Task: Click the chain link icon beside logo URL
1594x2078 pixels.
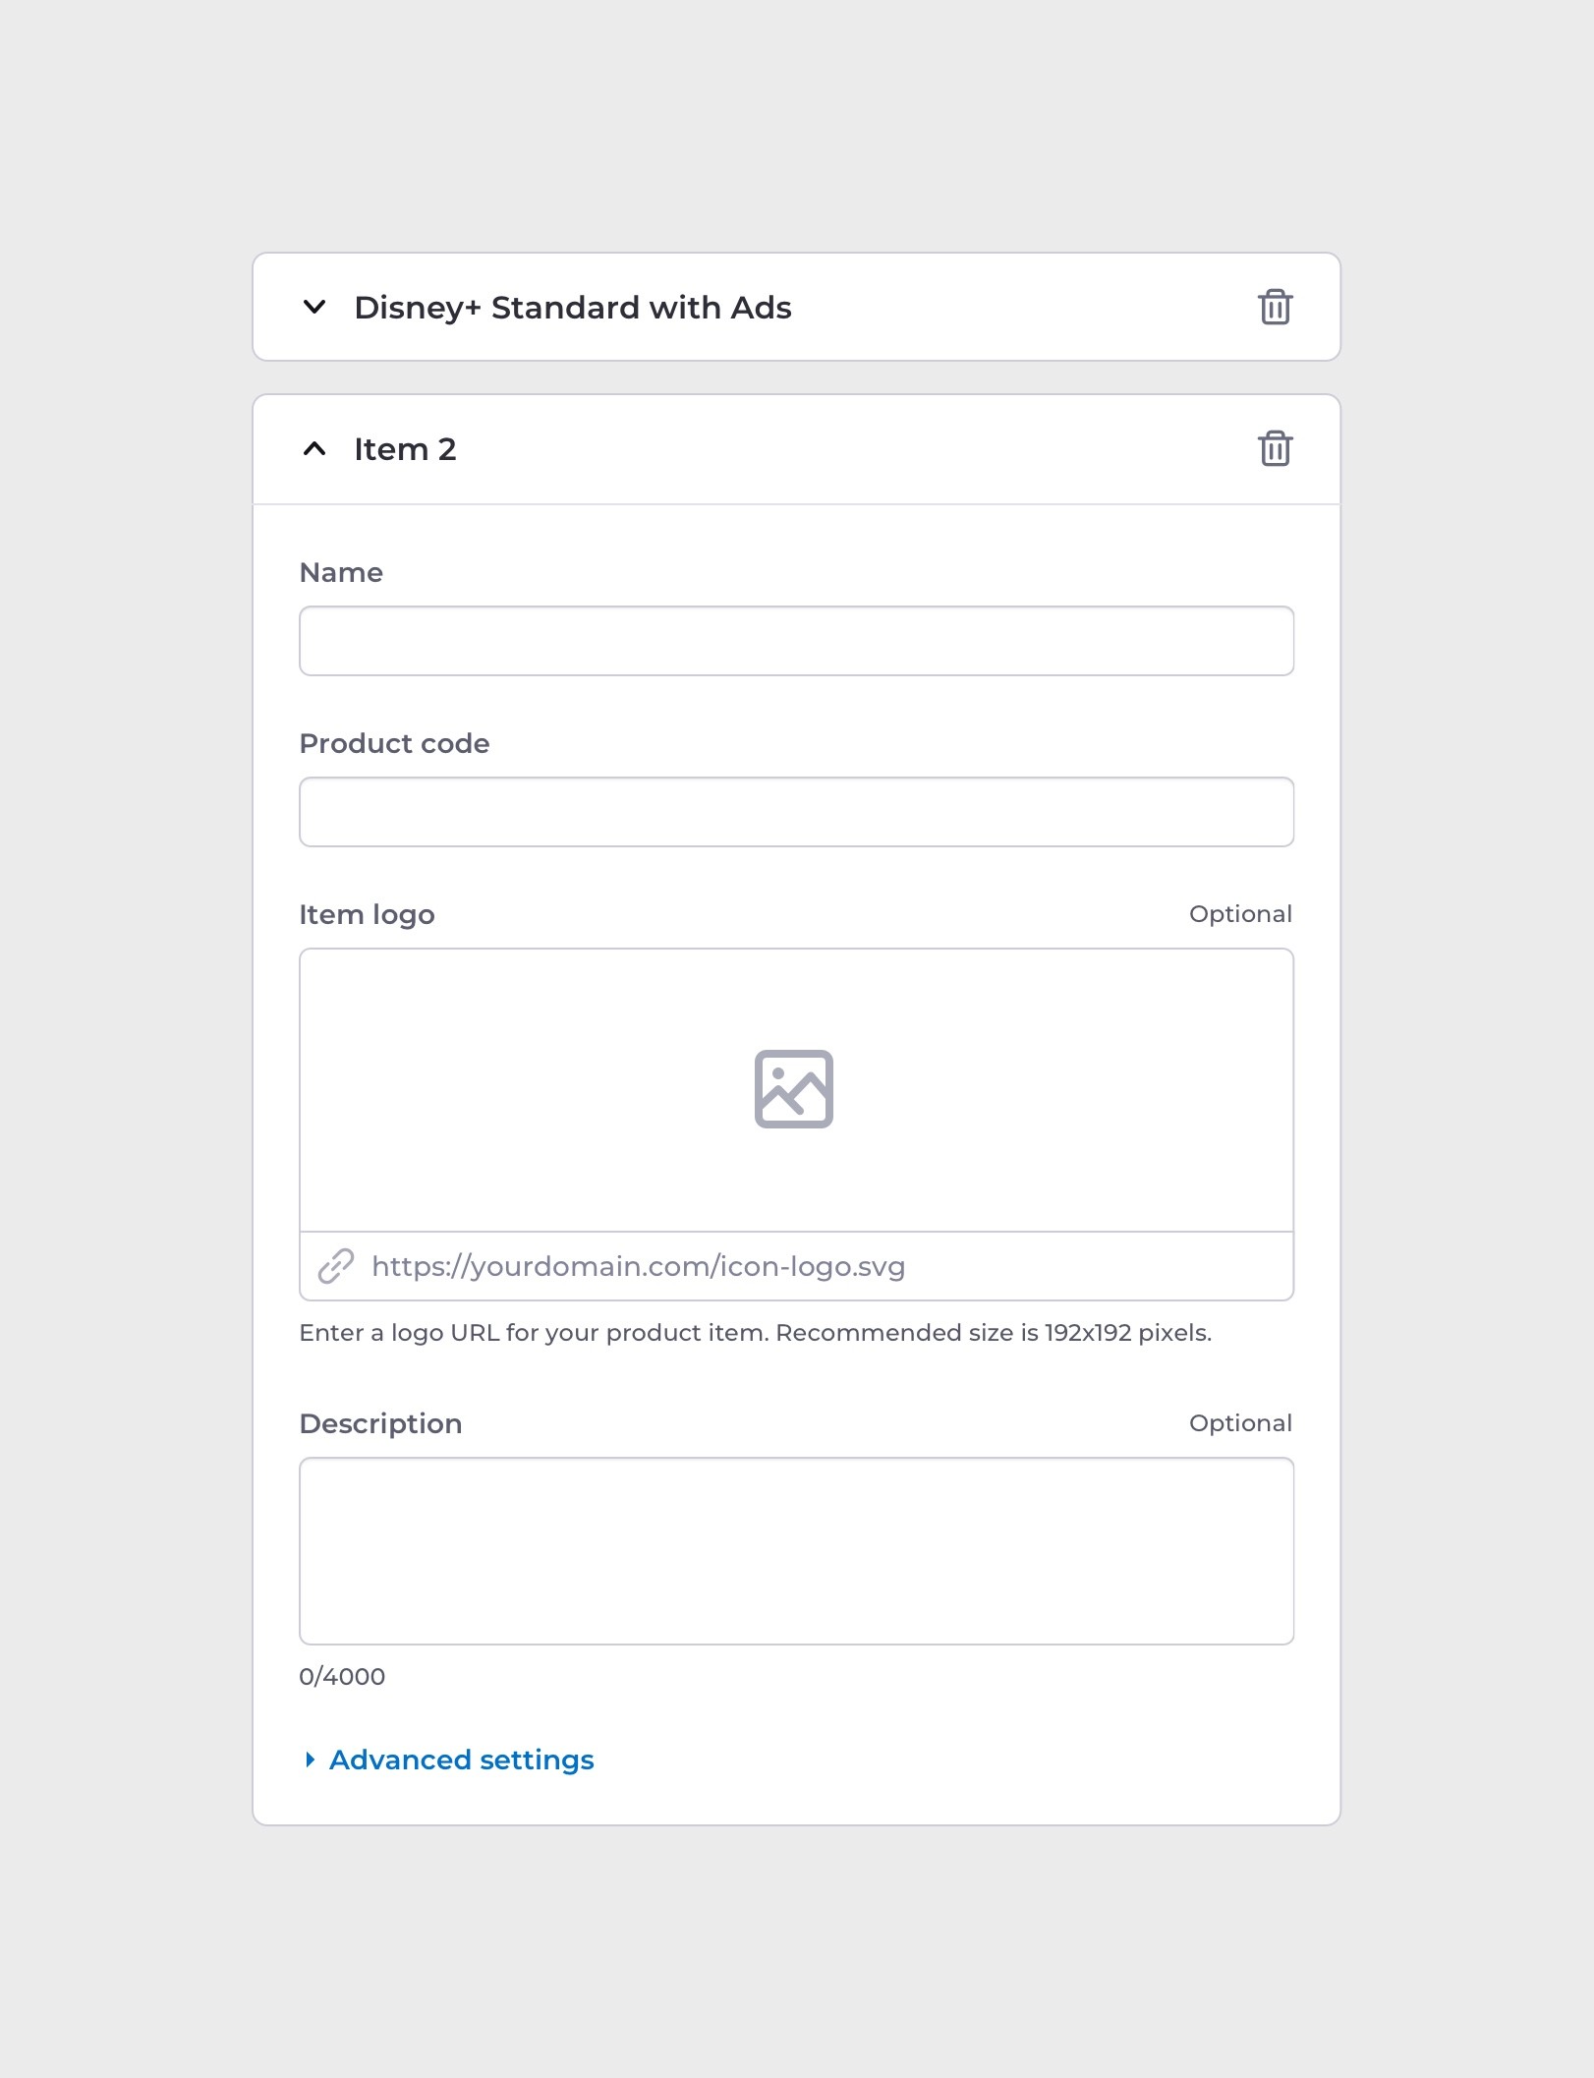Action: [x=335, y=1266]
